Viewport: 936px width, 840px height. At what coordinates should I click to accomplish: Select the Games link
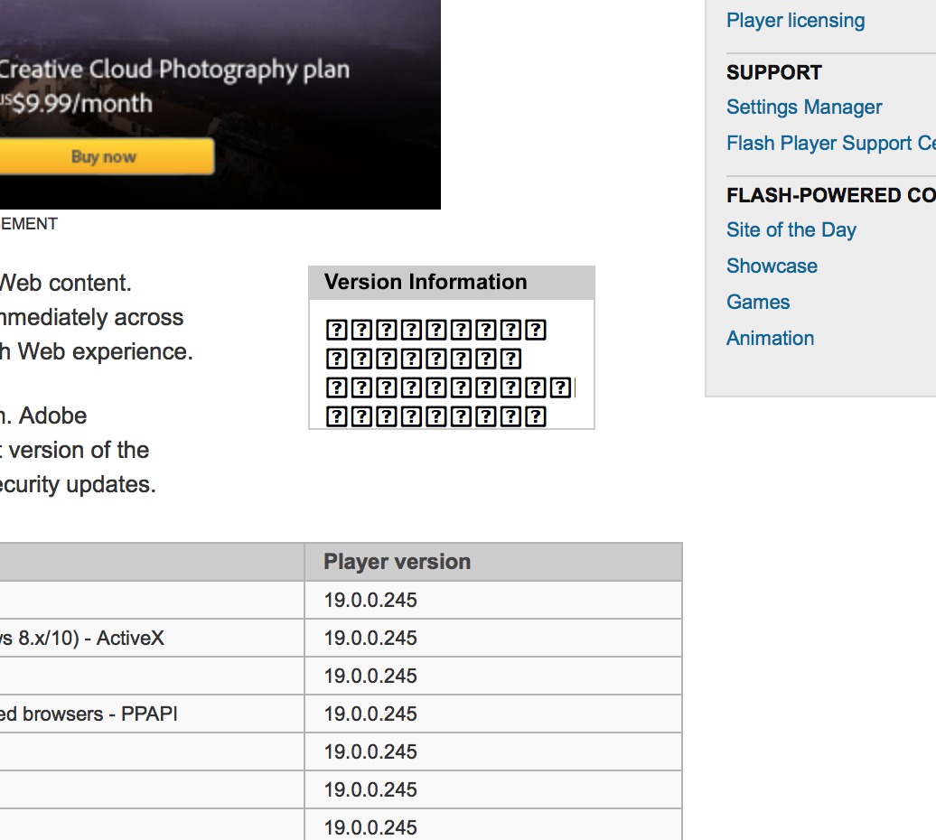pos(758,302)
